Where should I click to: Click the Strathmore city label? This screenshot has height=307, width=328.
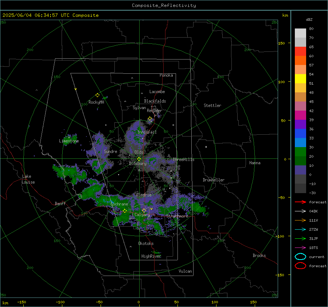177,216
